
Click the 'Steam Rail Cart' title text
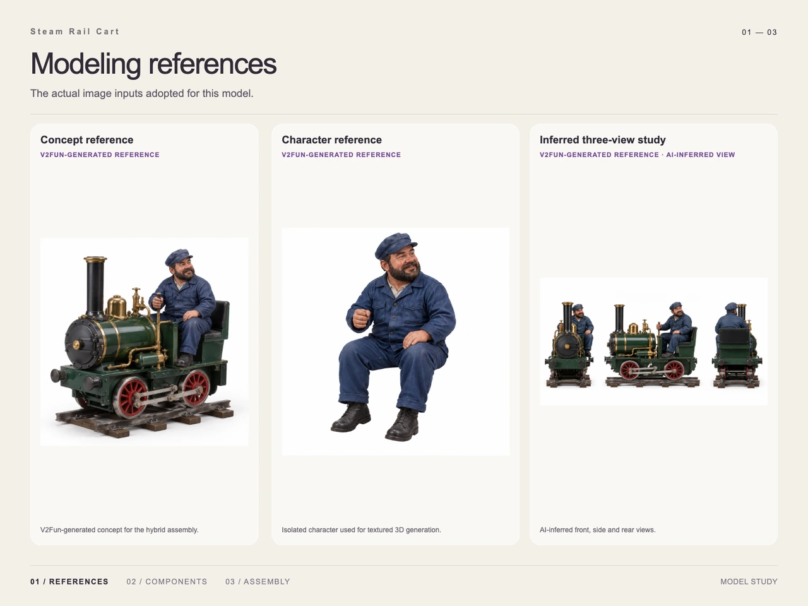point(74,32)
